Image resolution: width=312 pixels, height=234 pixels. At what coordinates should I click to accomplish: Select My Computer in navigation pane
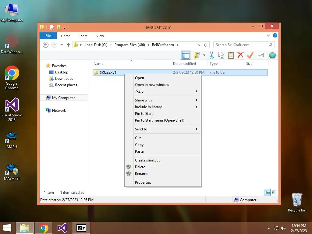[x=63, y=98]
